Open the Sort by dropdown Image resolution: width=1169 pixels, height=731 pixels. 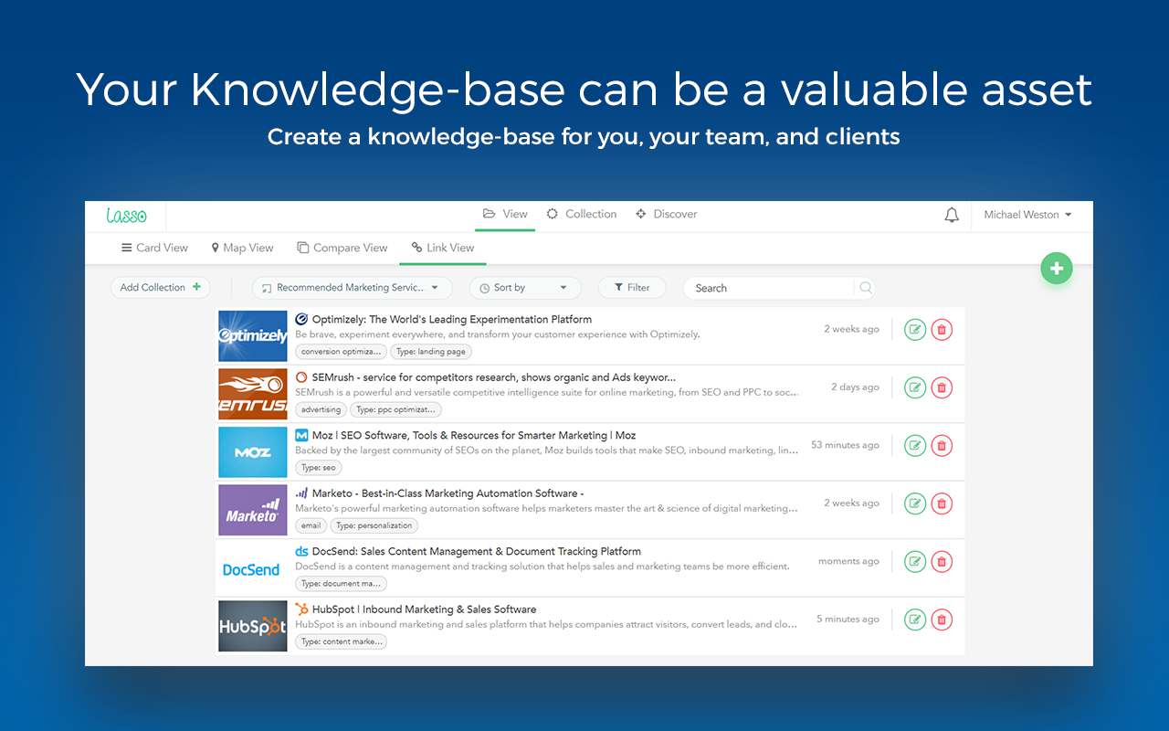point(525,288)
